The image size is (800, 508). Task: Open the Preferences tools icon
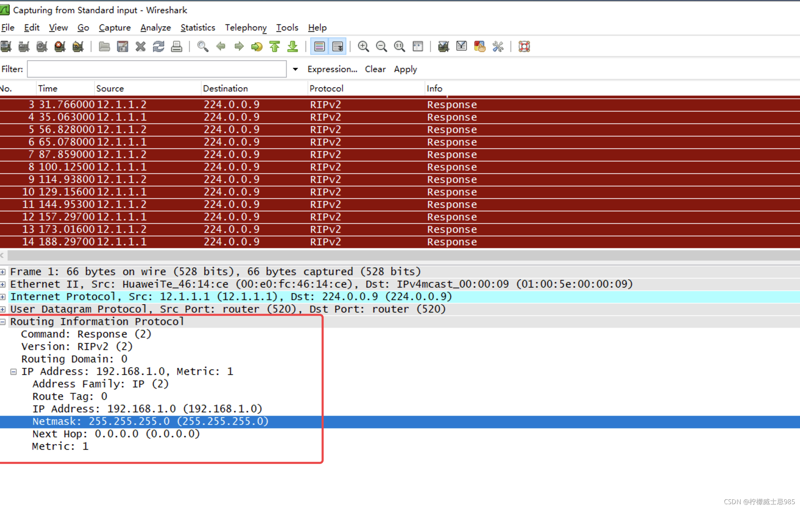point(498,46)
